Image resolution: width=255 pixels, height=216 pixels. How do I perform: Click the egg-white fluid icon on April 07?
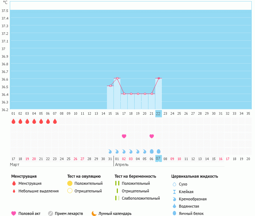(x=159, y=151)
